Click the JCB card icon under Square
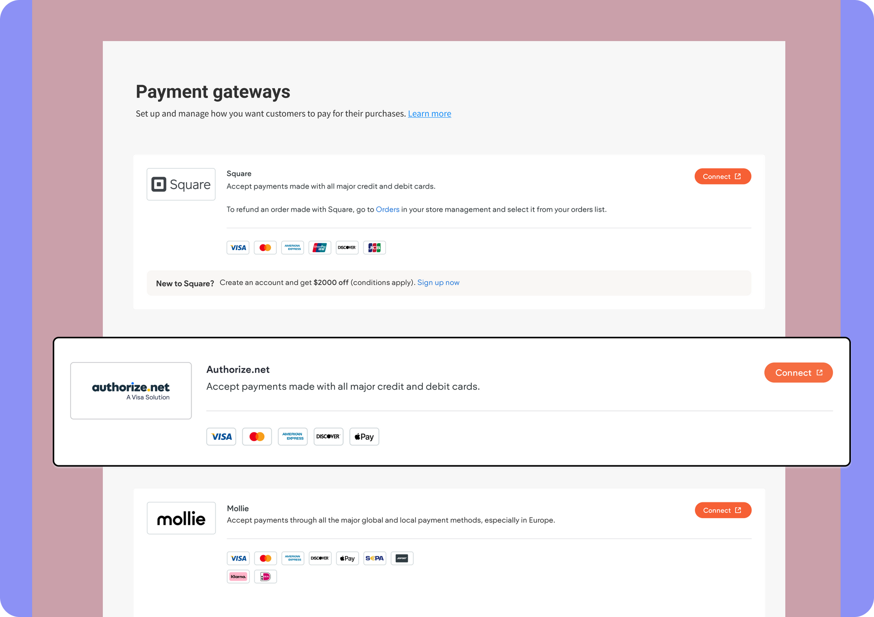This screenshot has height=617, width=874. pos(374,248)
